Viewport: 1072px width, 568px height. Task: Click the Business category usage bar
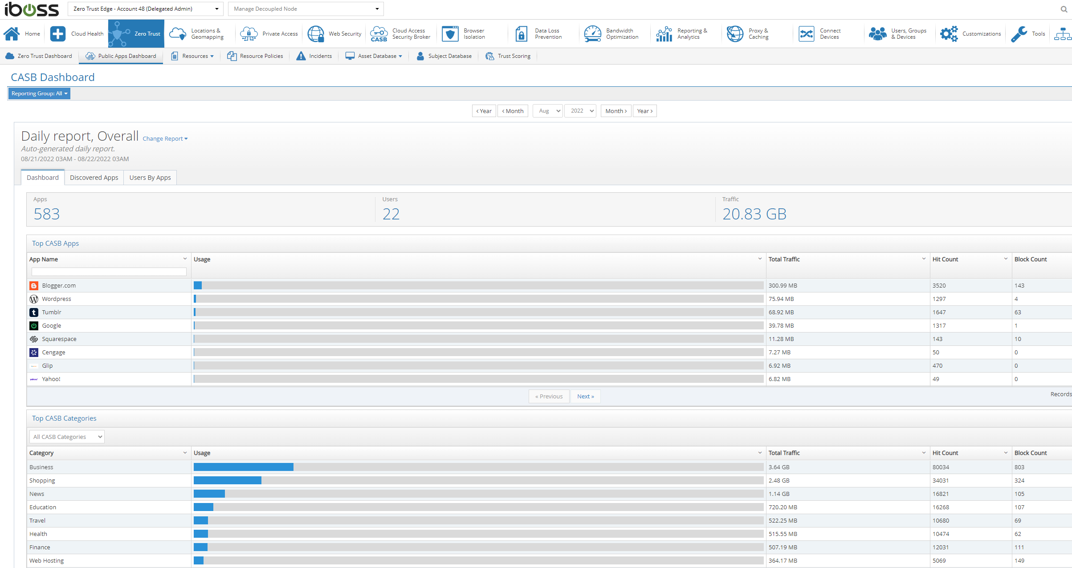[479, 467]
